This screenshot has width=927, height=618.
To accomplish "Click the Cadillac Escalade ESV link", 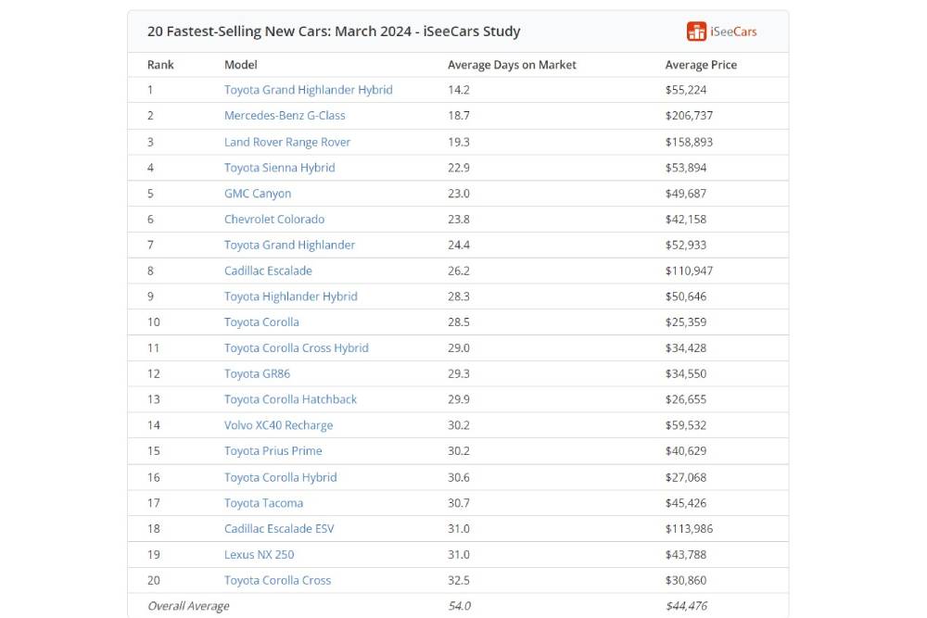I will 279,529.
